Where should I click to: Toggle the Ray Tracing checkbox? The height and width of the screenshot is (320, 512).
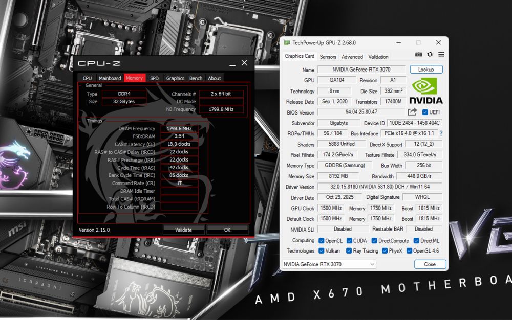tap(349, 250)
